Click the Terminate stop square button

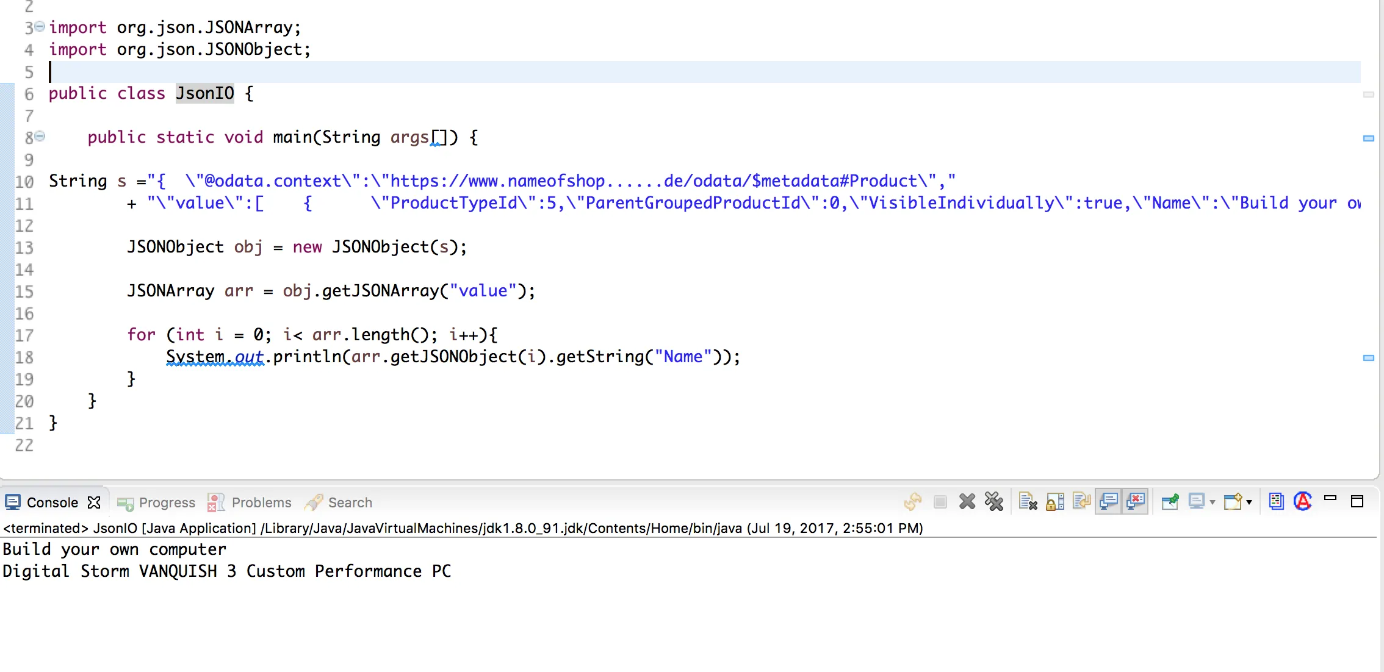pos(940,502)
